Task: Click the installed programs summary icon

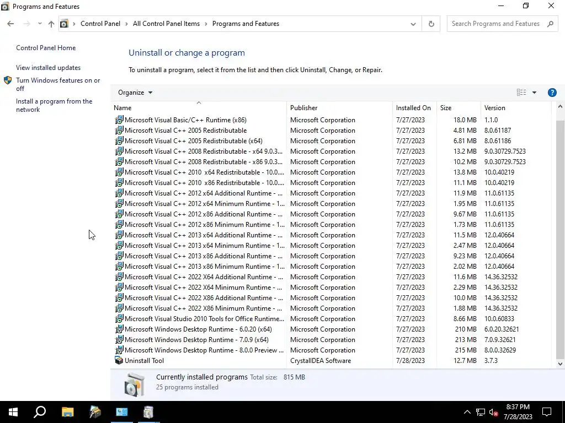Action: [135, 384]
